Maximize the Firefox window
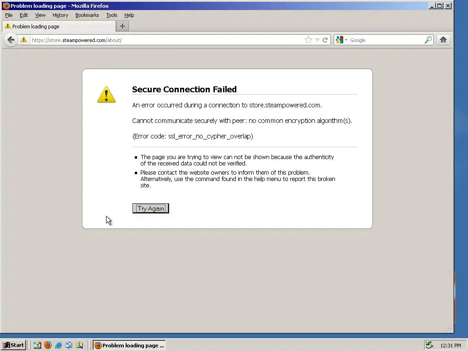The image size is (468, 351). tap(440, 5)
